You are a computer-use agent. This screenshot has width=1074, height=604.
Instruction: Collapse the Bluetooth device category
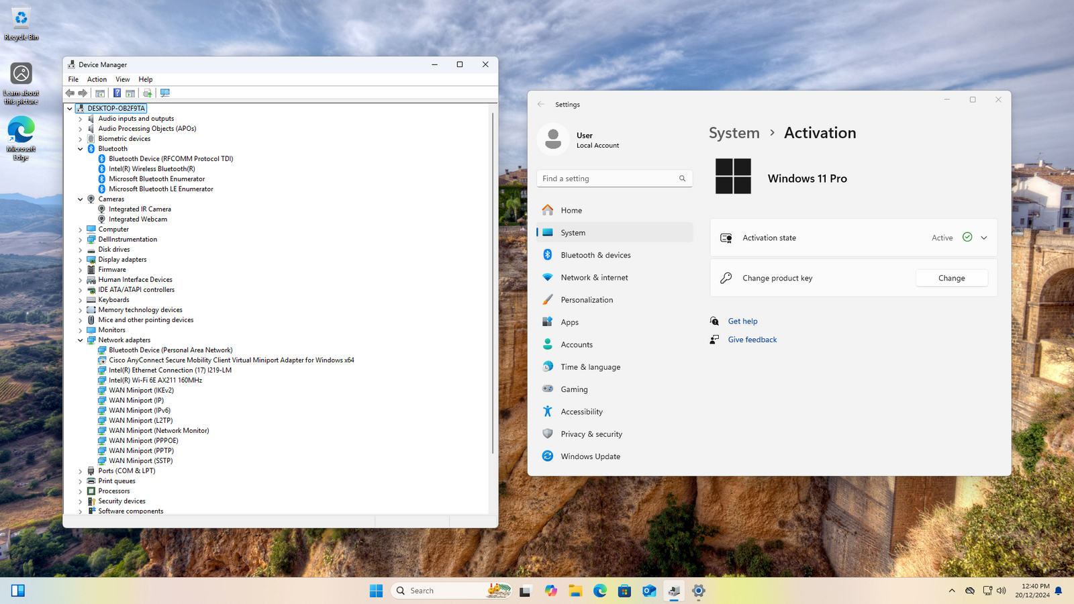click(81, 149)
